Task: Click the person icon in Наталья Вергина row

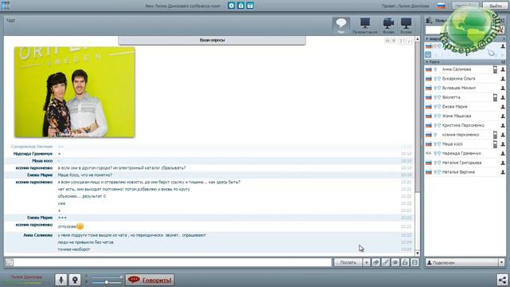Action: pyautogui.click(x=503, y=172)
